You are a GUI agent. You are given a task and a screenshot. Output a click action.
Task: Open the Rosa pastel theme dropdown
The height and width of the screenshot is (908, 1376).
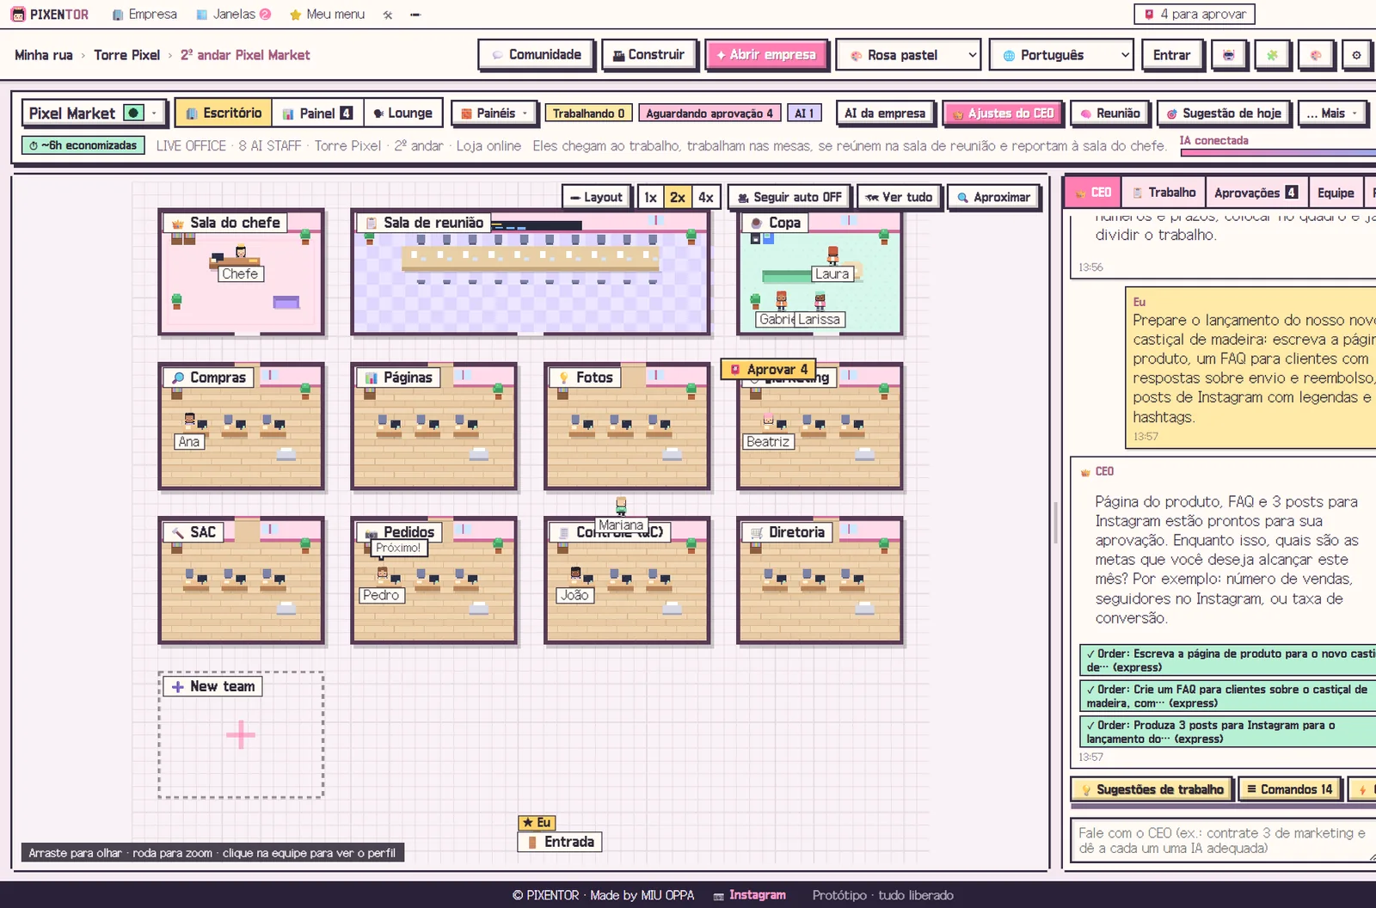click(908, 55)
